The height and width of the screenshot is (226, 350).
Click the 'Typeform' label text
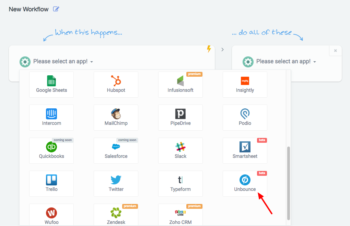(x=180, y=189)
